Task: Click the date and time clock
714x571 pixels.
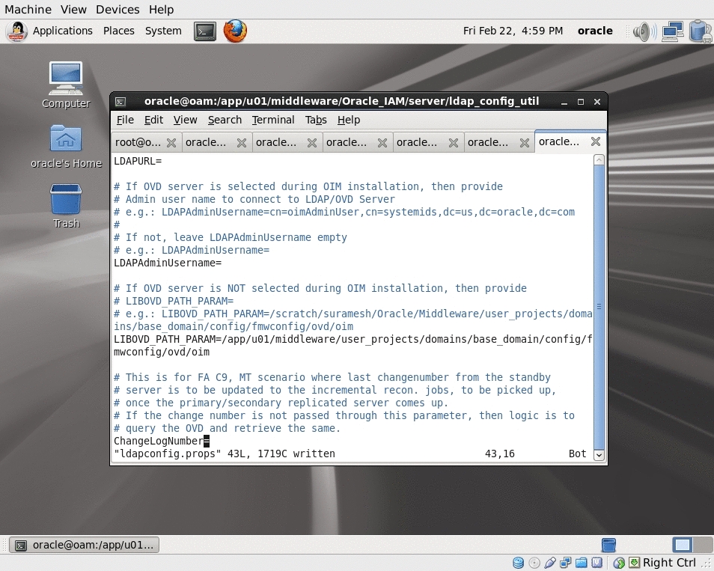Action: click(x=513, y=31)
